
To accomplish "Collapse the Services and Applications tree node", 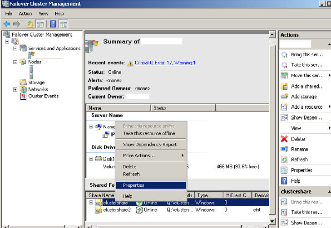I will click(x=15, y=49).
